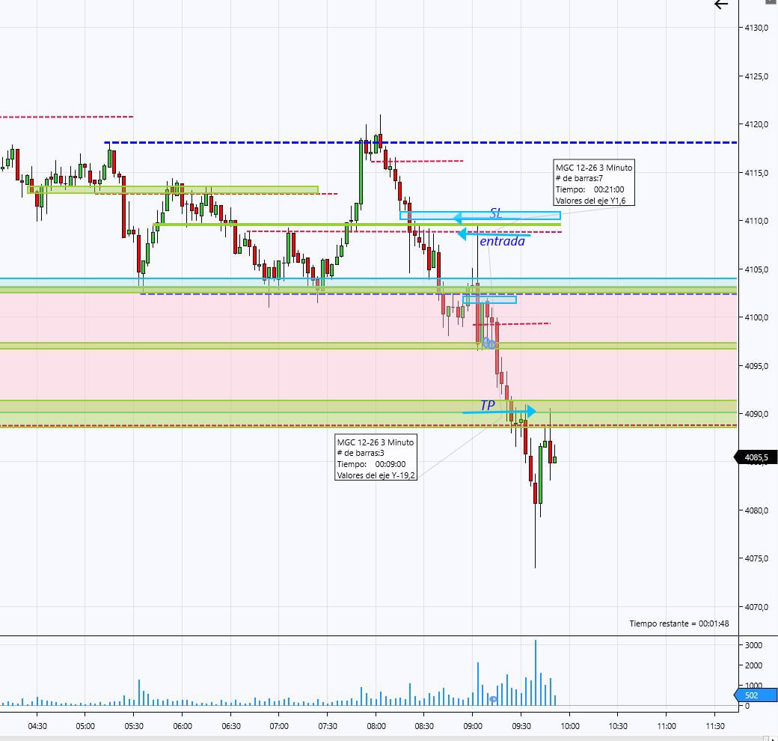Screen dimensions: 778x741
Task: Click the 4105,0 price axis label
Action: point(756,269)
